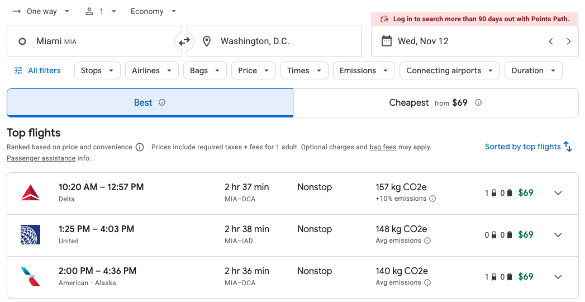Expand the American 2:00 PM flight details
The height and width of the screenshot is (302, 585).
pyautogui.click(x=558, y=277)
